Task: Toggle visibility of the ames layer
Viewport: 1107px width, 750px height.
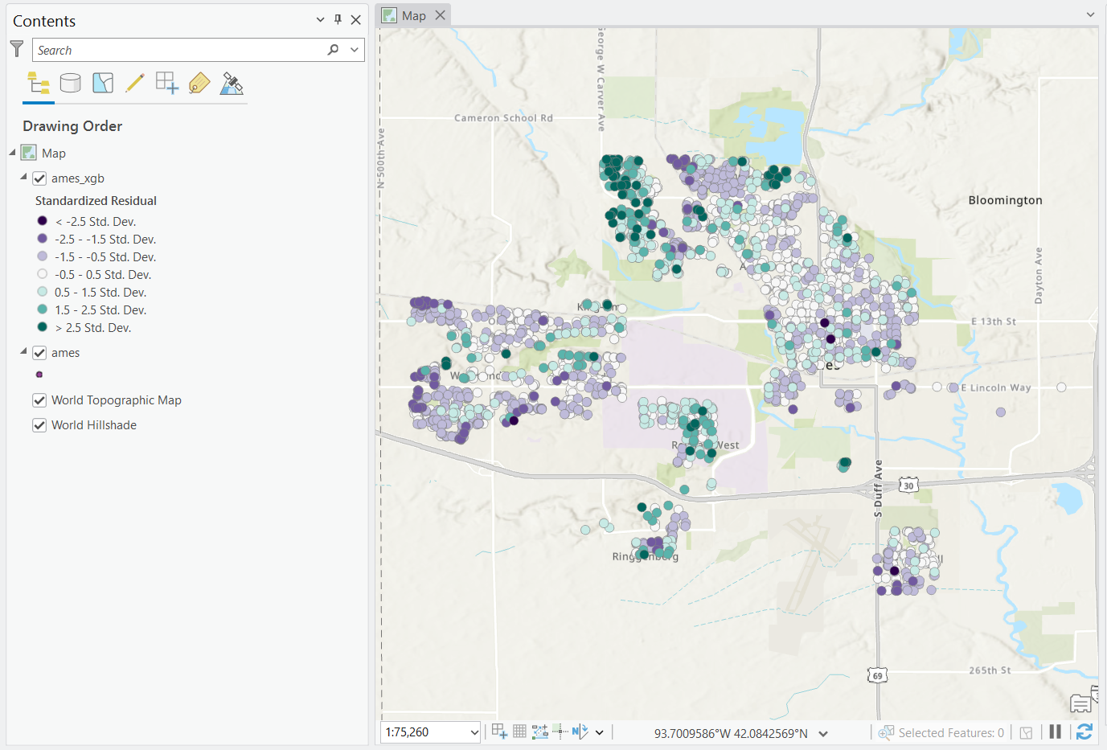Action: [39, 352]
